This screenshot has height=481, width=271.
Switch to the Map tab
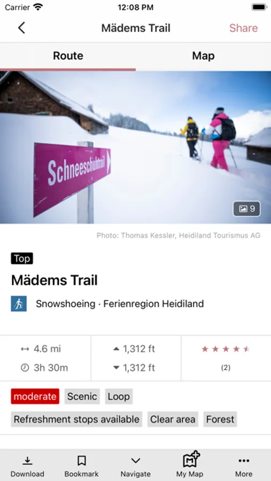203,56
